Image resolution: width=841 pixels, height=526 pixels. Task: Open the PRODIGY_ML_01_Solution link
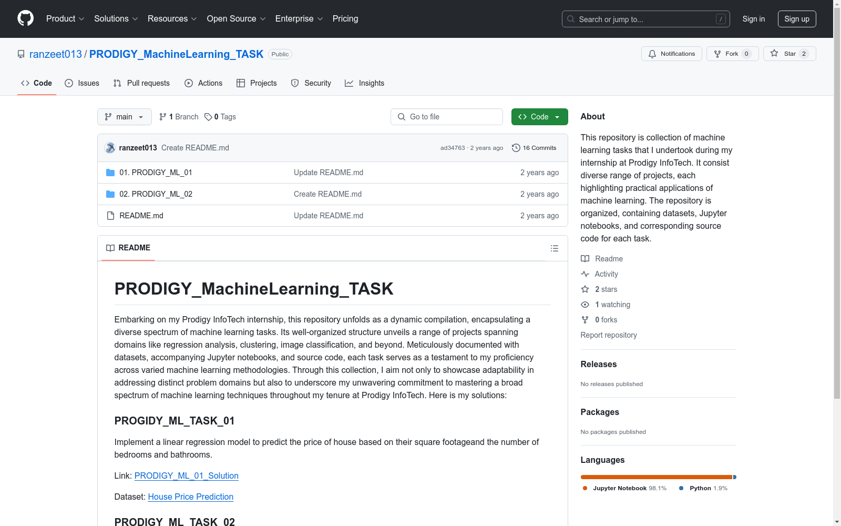[x=187, y=476]
